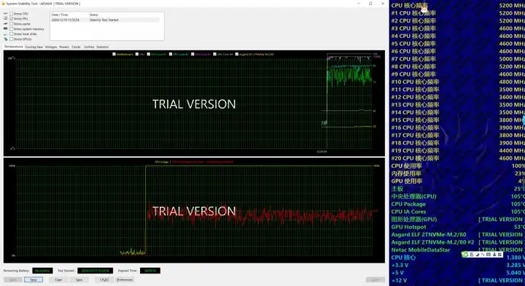
Task: Click the Sogou input method S icon
Action: coord(464,255)
